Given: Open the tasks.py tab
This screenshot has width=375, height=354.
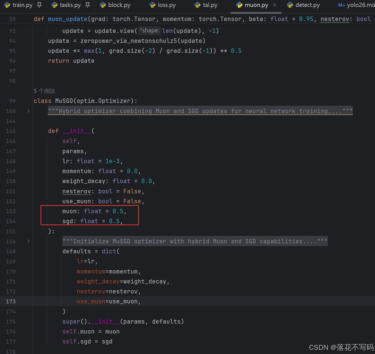Looking at the screenshot, I should [70, 5].
